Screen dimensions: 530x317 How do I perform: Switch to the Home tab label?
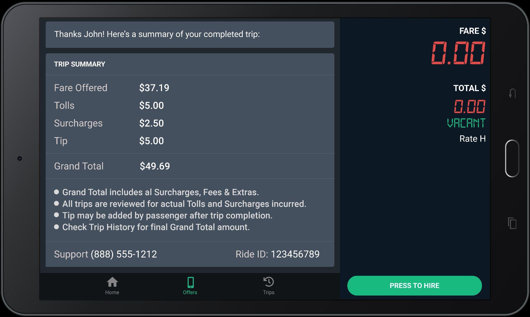[x=112, y=292]
